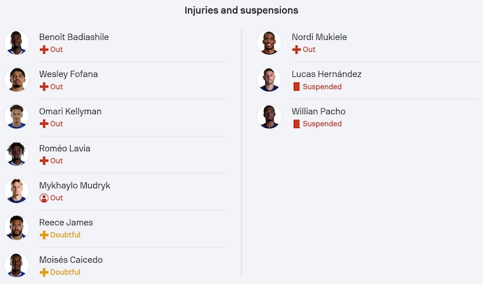Click Nordi Mukiele's player avatar
Image resolution: width=483 pixels, height=284 pixels.
pos(269,43)
